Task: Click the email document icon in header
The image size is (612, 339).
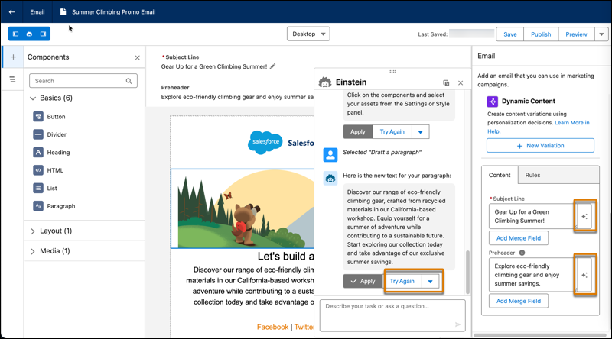Action: tap(63, 12)
